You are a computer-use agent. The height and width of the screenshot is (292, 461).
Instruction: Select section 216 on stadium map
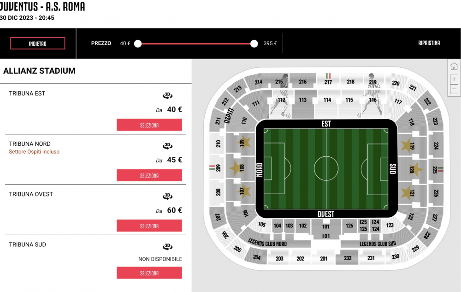[303, 81]
